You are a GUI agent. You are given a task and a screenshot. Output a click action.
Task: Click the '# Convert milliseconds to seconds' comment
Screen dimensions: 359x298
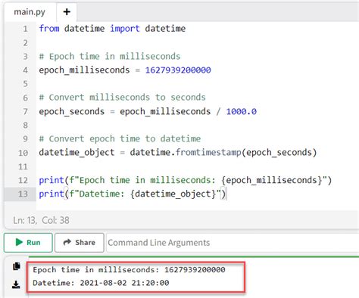(x=123, y=98)
